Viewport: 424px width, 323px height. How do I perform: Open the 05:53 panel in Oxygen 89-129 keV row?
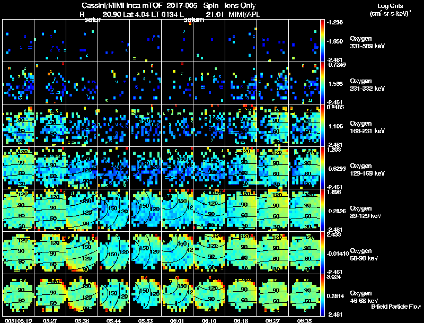145,211
